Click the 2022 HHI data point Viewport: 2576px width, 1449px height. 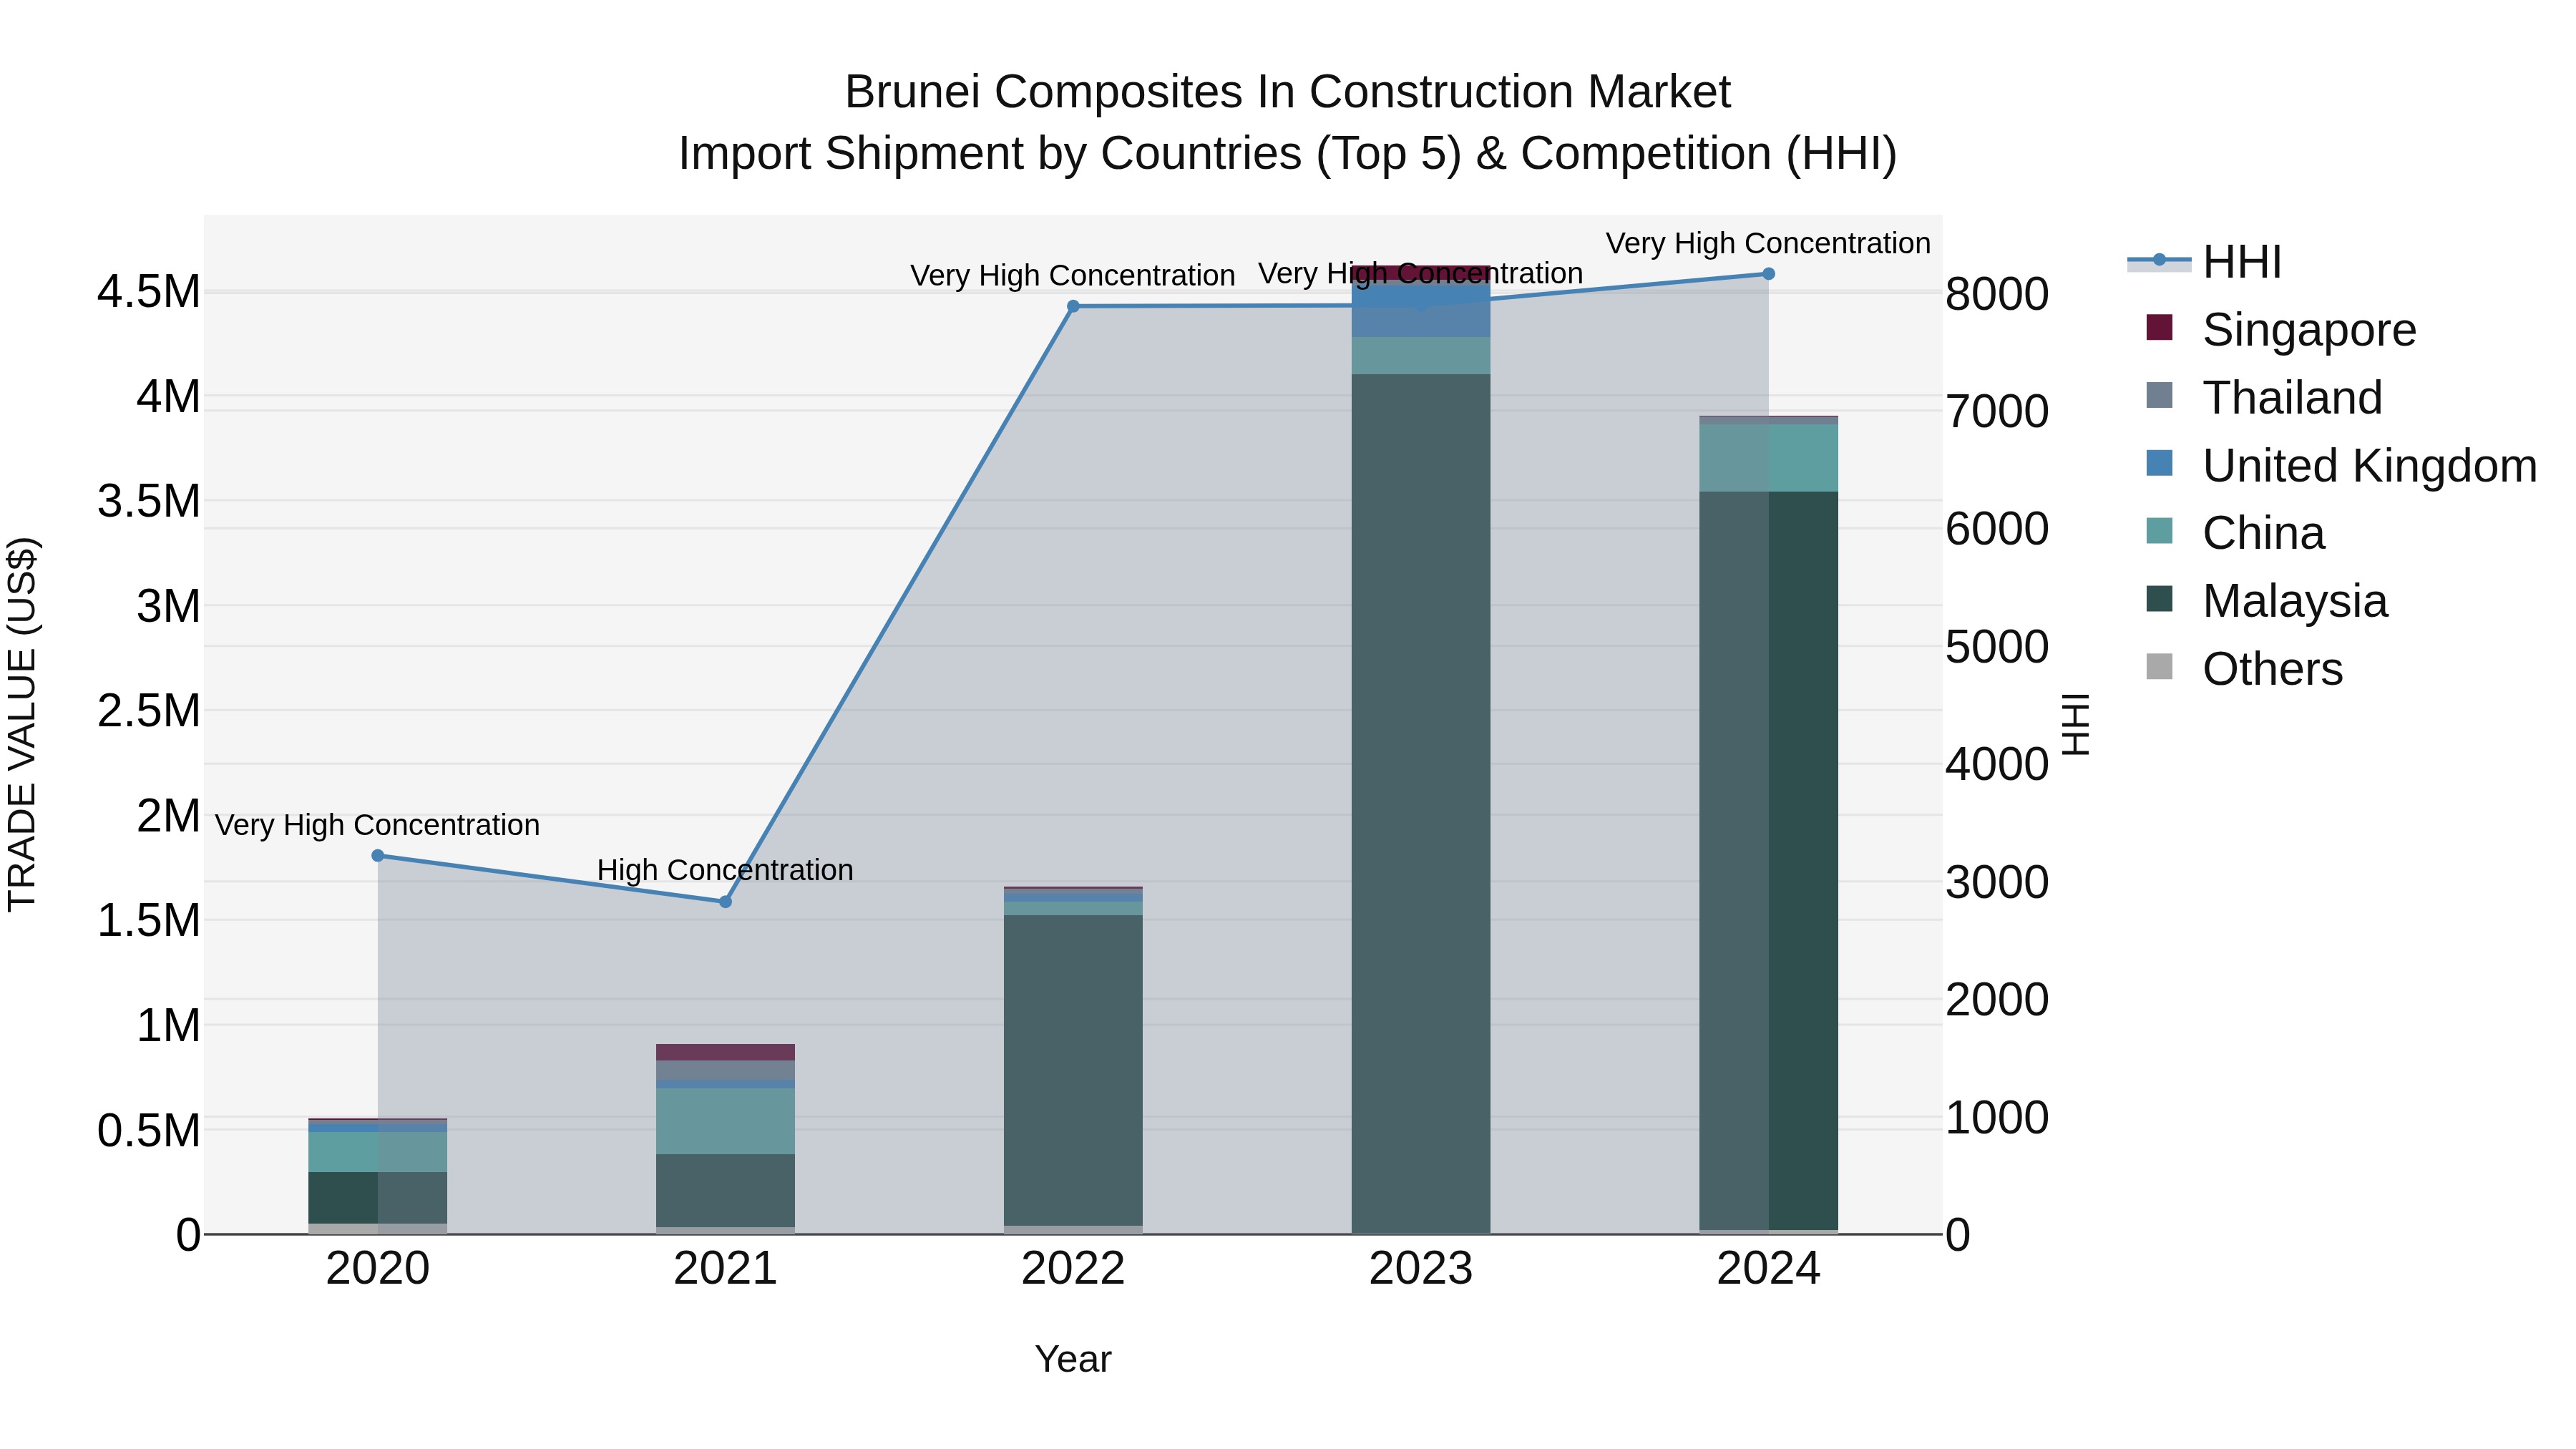(1073, 307)
